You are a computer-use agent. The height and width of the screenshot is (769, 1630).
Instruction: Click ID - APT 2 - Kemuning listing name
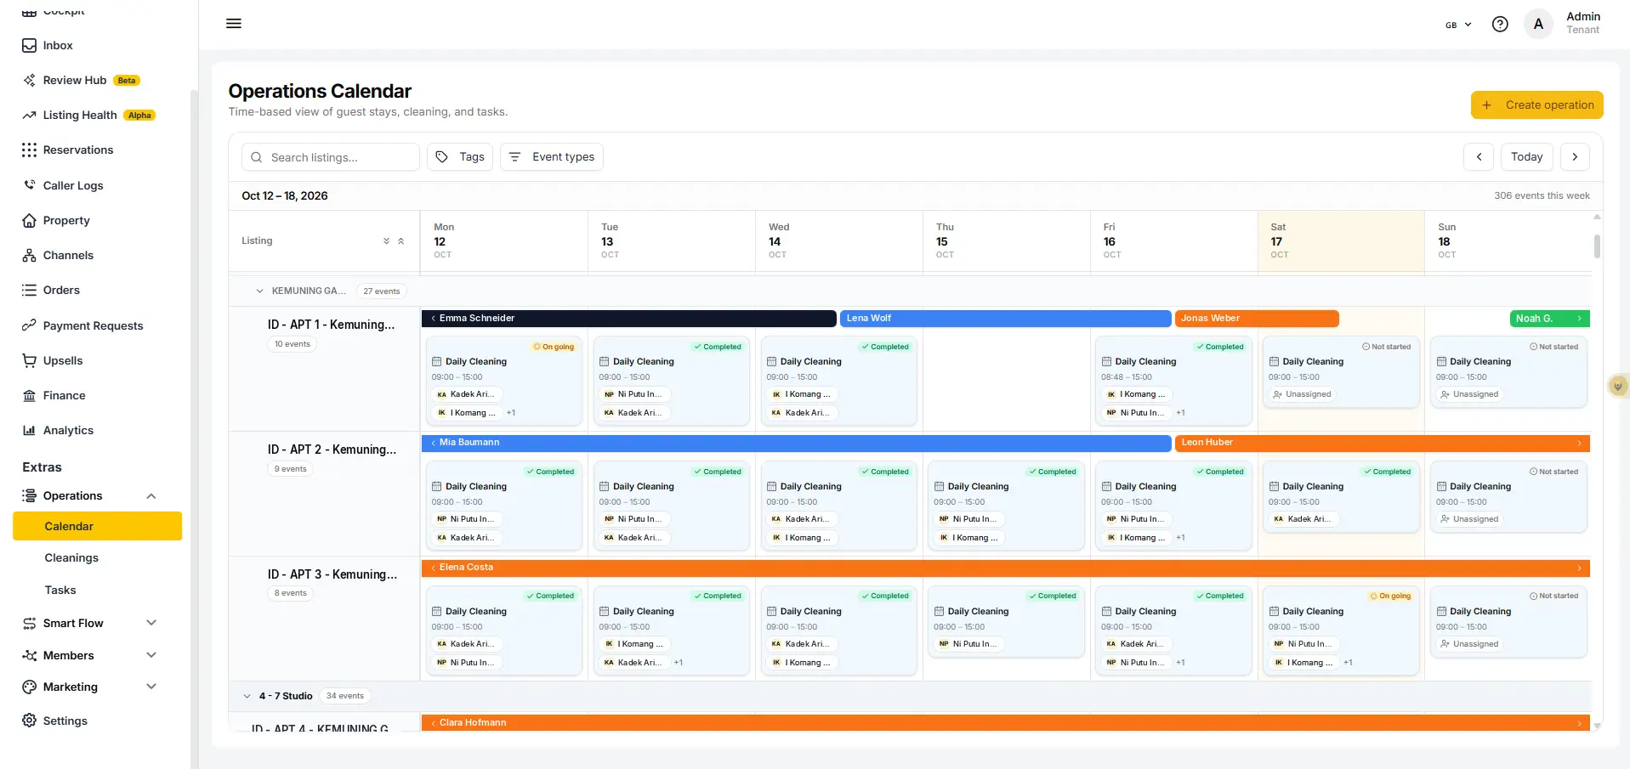[x=332, y=450]
